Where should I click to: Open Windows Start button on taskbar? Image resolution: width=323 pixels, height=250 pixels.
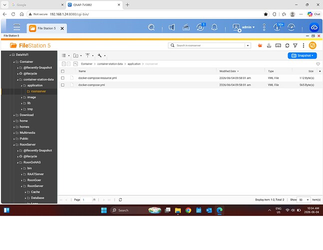click(x=104, y=210)
